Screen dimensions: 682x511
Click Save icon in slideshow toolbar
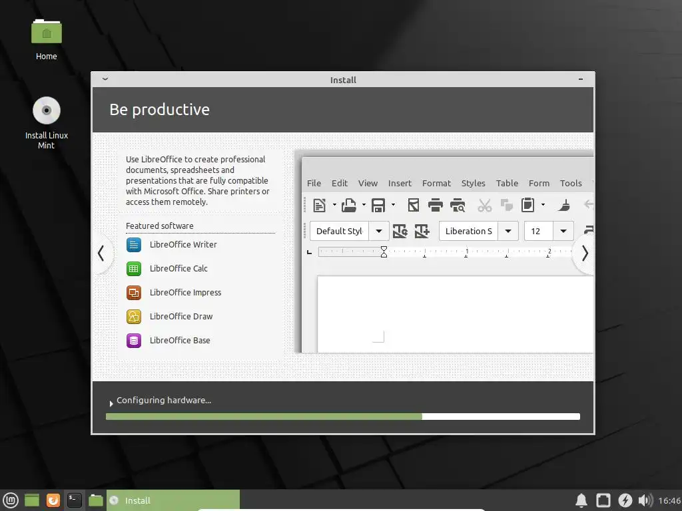click(x=378, y=205)
